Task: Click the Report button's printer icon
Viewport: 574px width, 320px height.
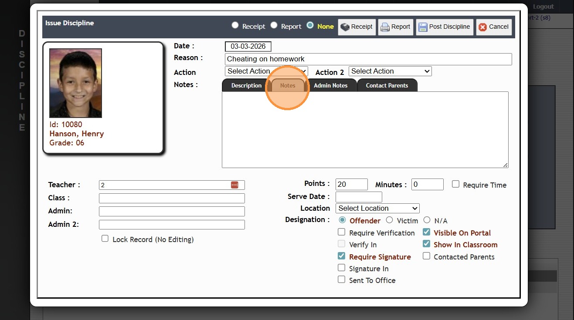Action: [385, 27]
